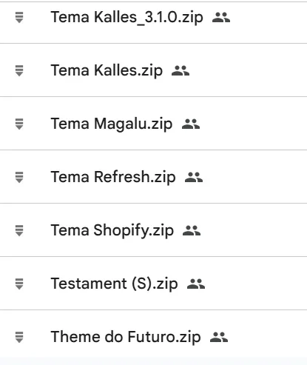Click the shared people icon next to Testament (S).zip
Viewport: 307px width, 365px height.
tap(196, 284)
